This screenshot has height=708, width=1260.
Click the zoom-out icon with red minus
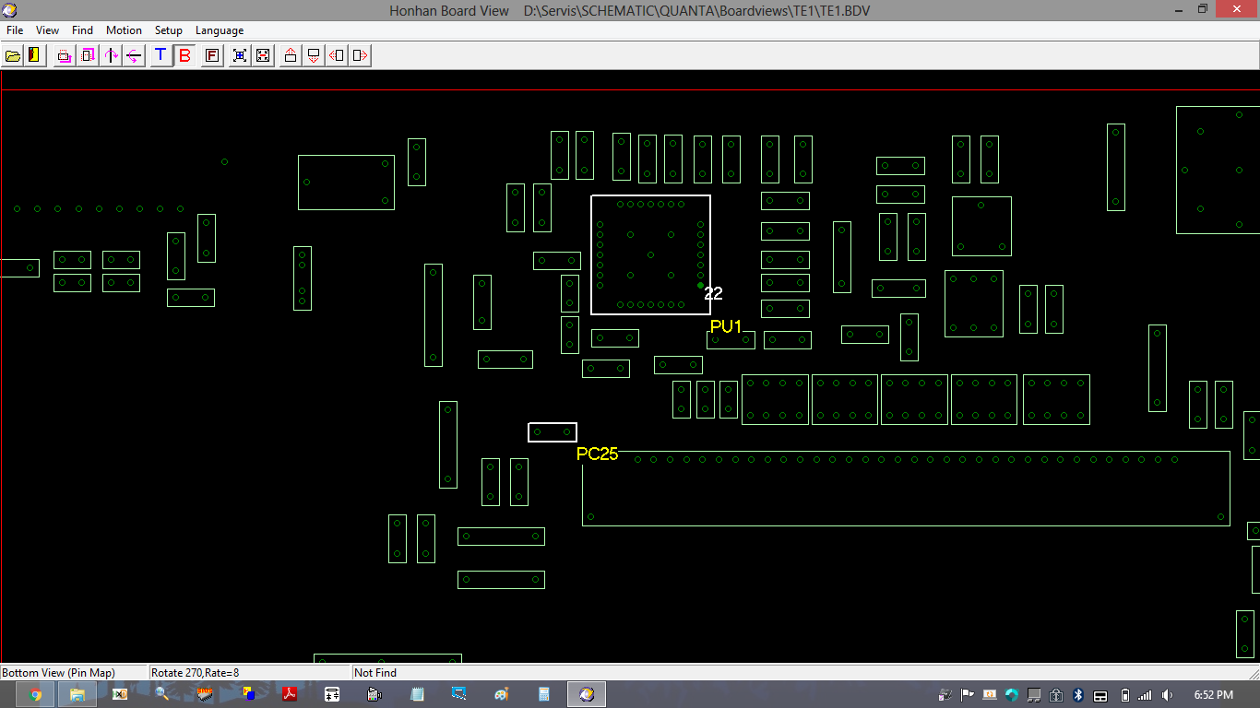(263, 55)
